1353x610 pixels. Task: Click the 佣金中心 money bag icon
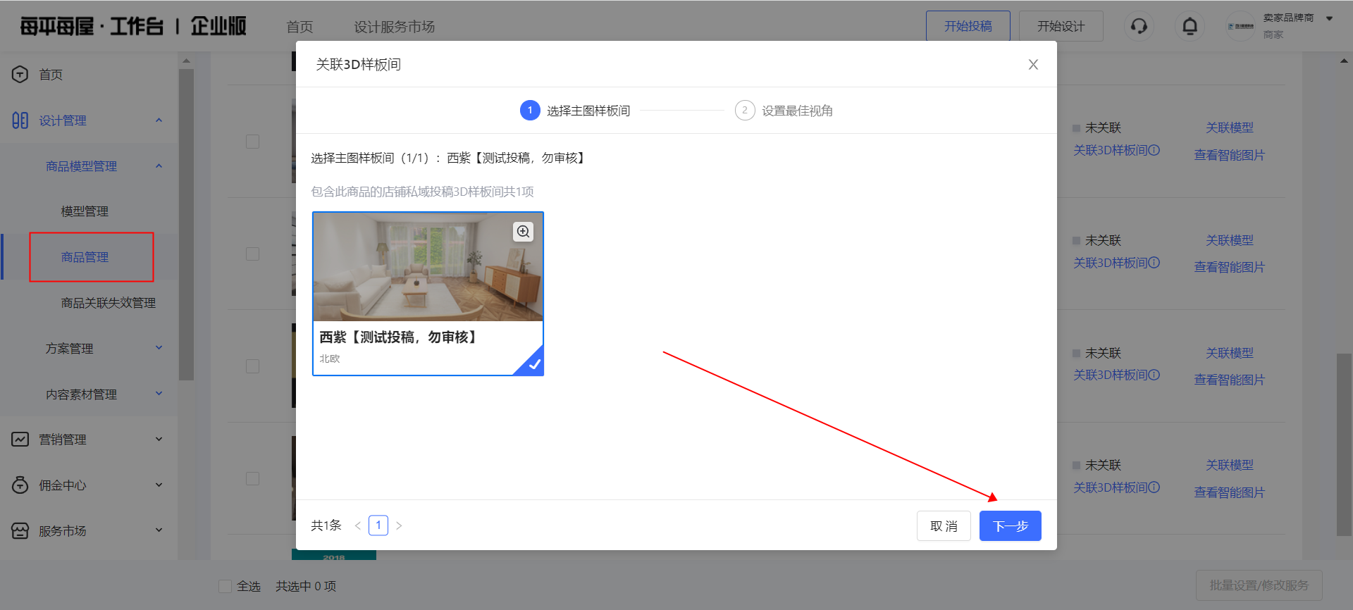click(20, 485)
